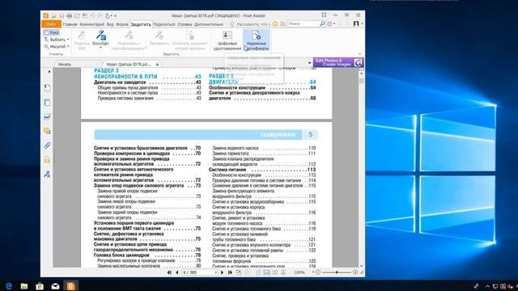This screenshot has width=518, height=291.
Task: Expand the Выбрать tool dropdown
Action: (x=68, y=40)
